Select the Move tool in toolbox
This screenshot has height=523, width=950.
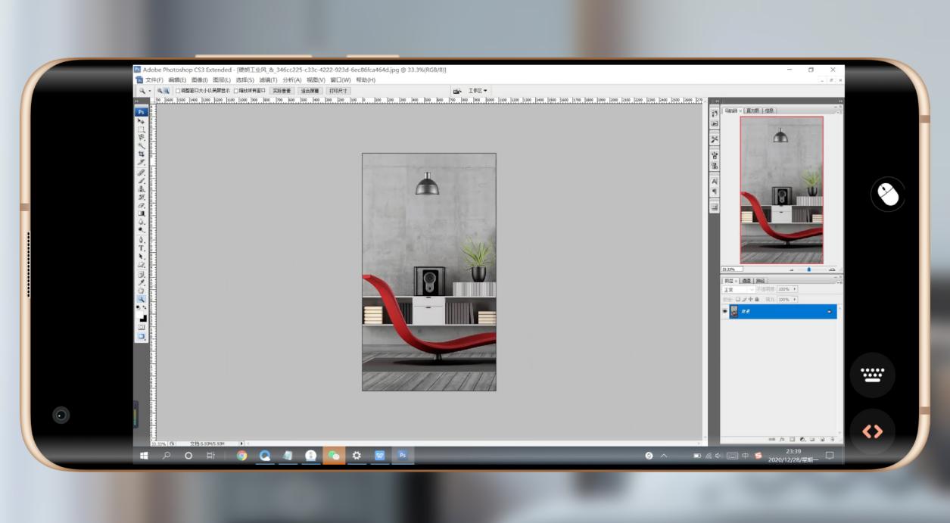pyautogui.click(x=141, y=121)
